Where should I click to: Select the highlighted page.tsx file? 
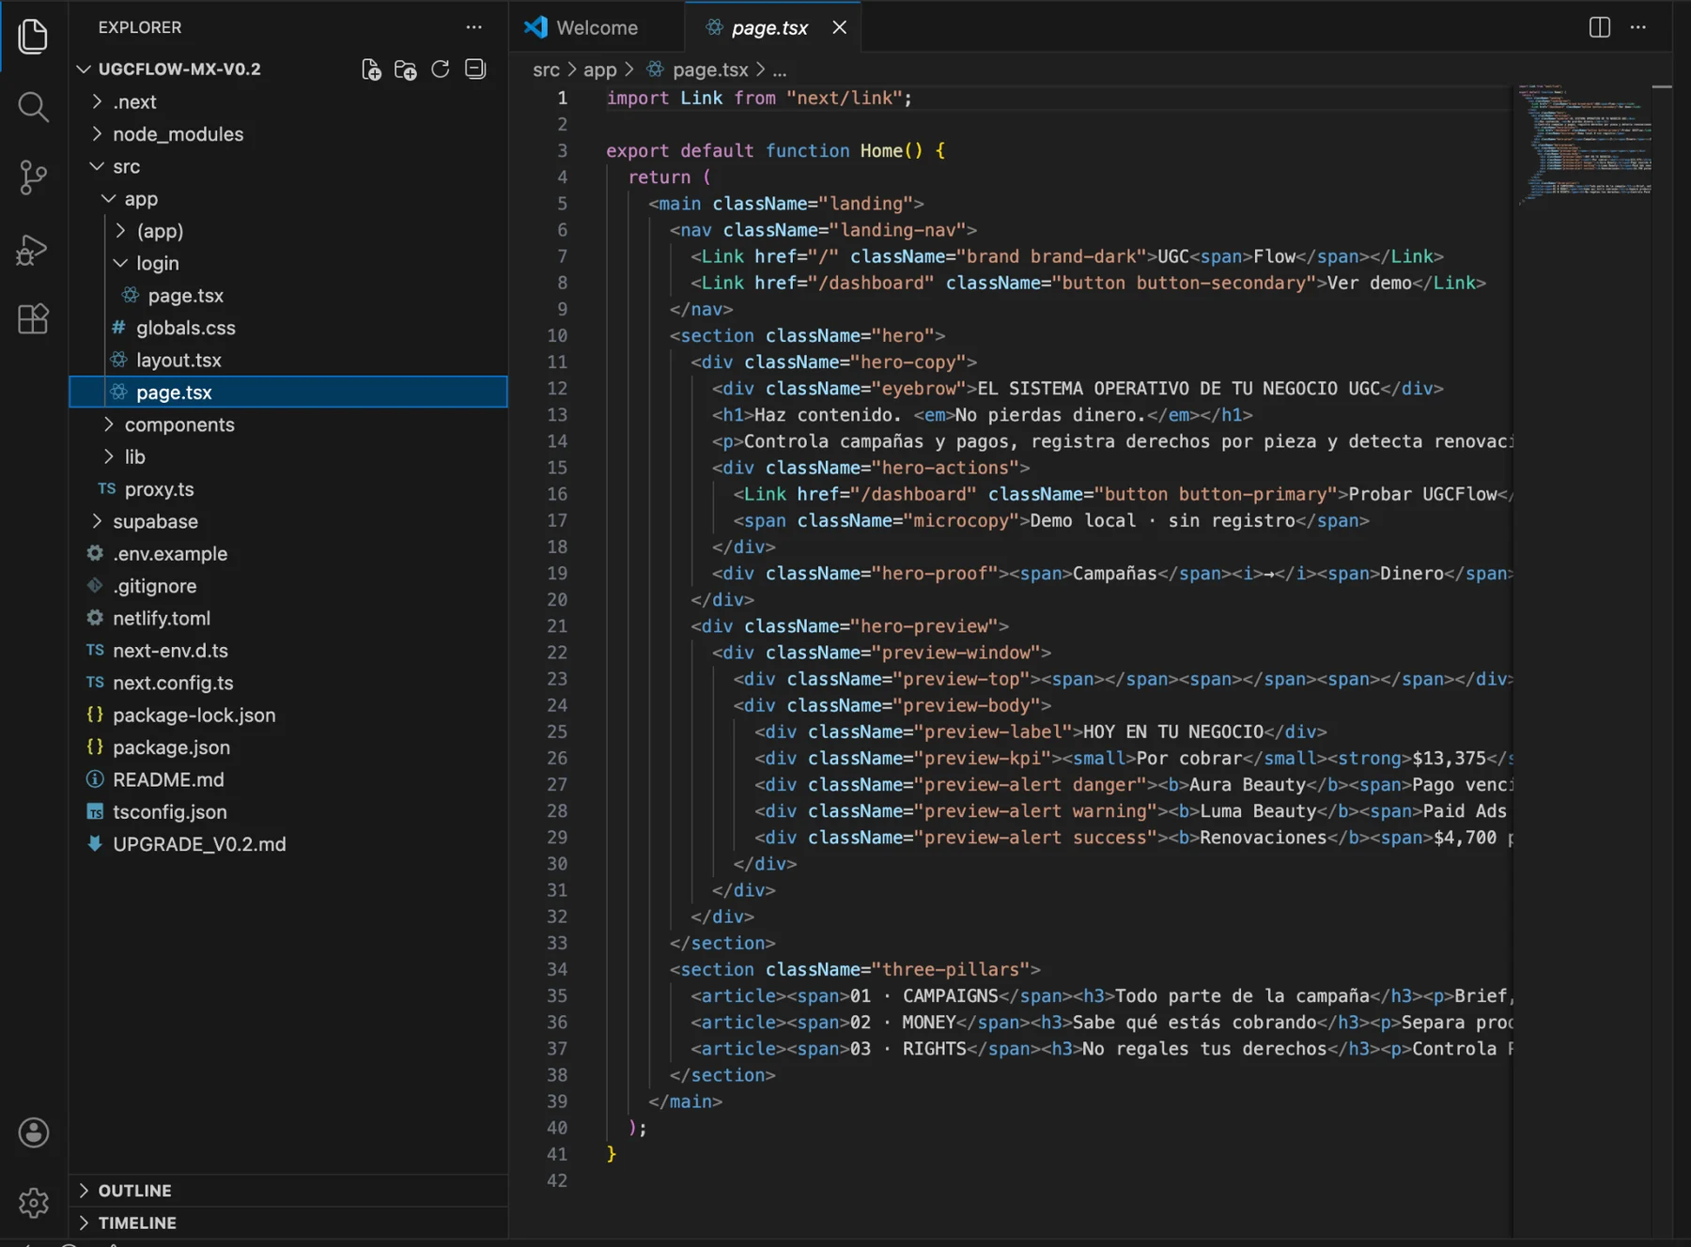[288, 393]
